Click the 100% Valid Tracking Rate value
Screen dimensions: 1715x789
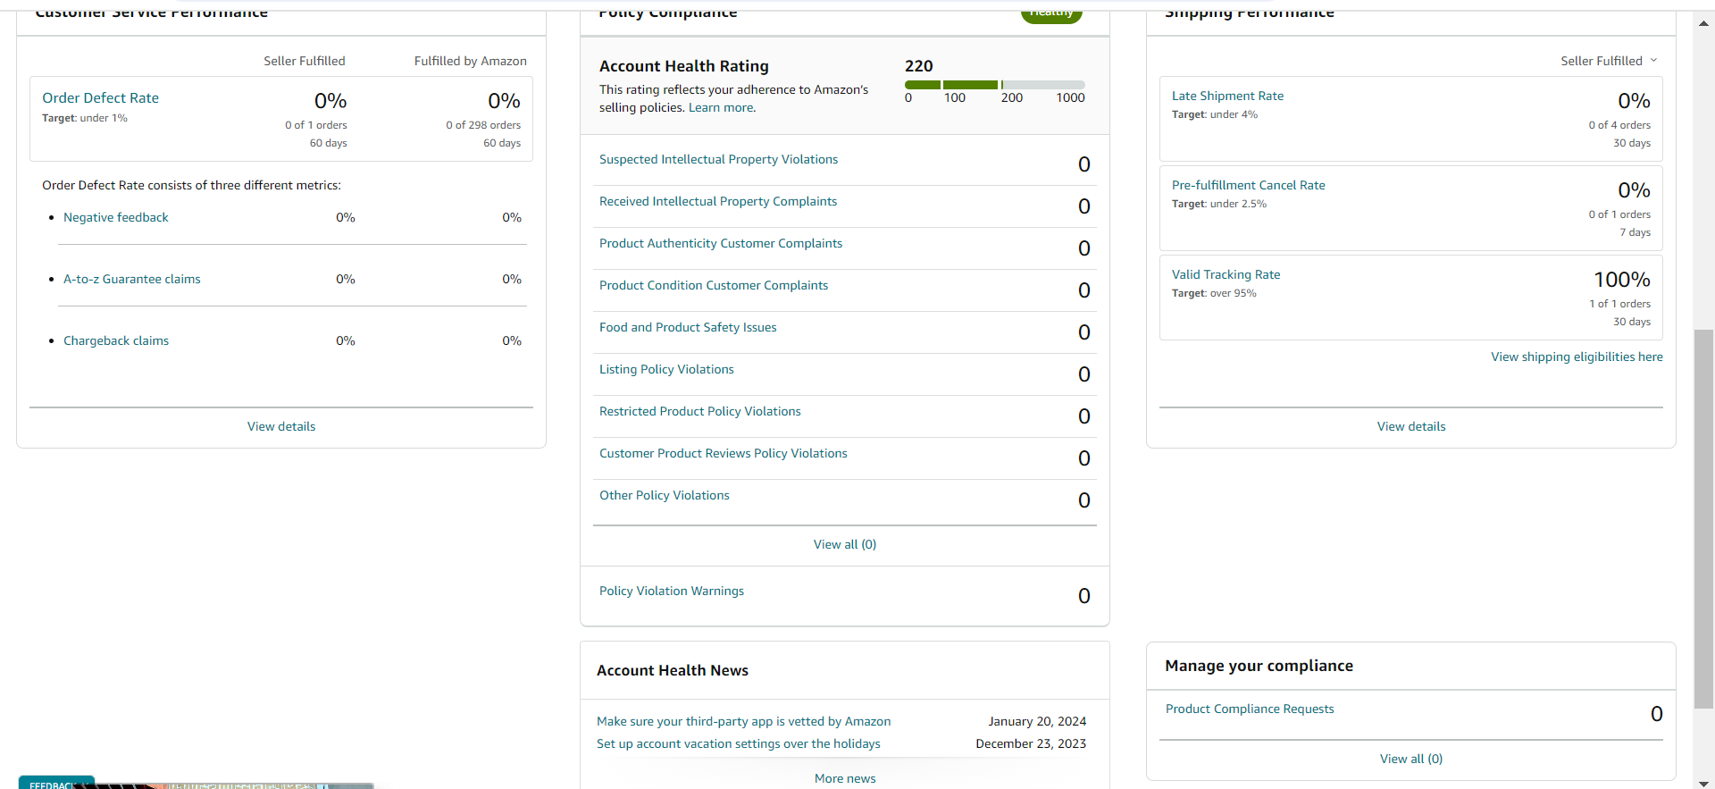coord(1622,280)
